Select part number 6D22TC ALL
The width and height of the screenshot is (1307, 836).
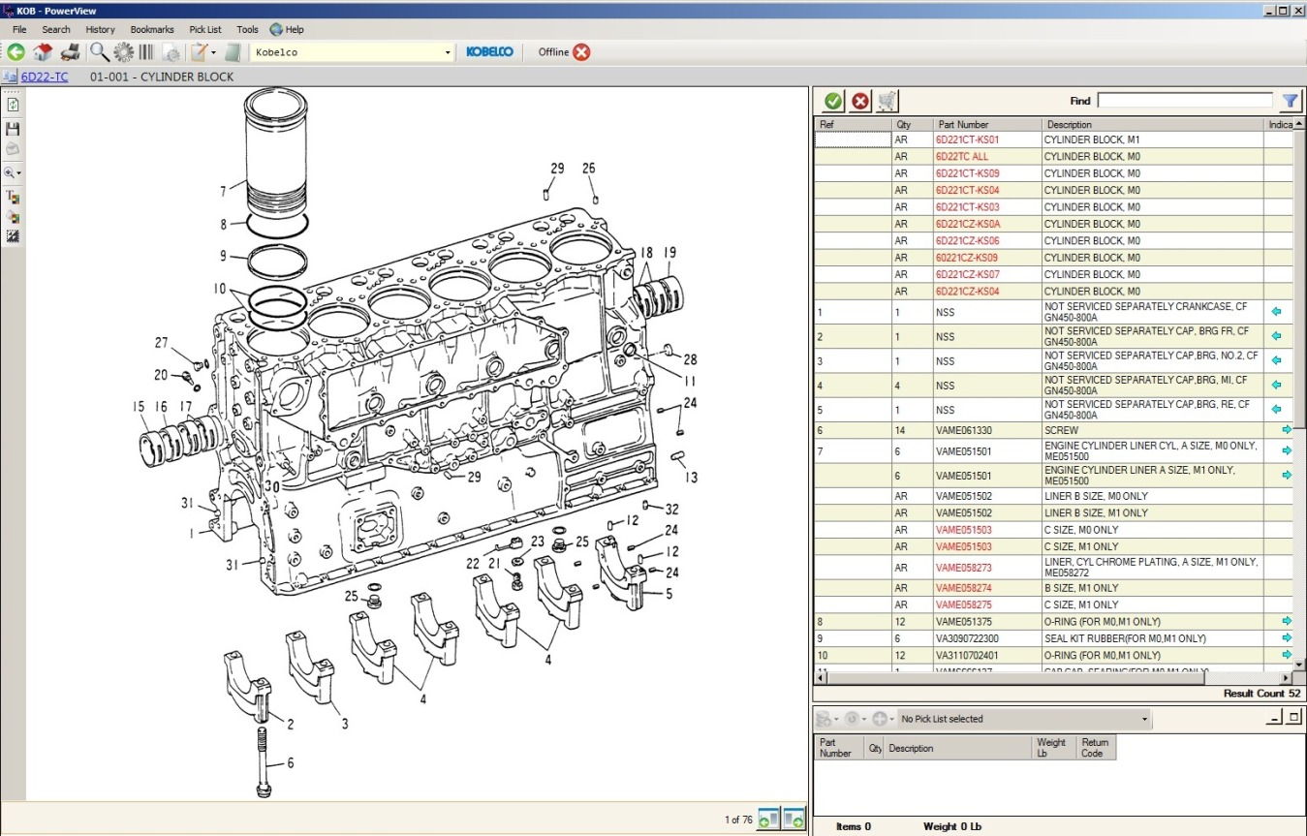tap(962, 157)
